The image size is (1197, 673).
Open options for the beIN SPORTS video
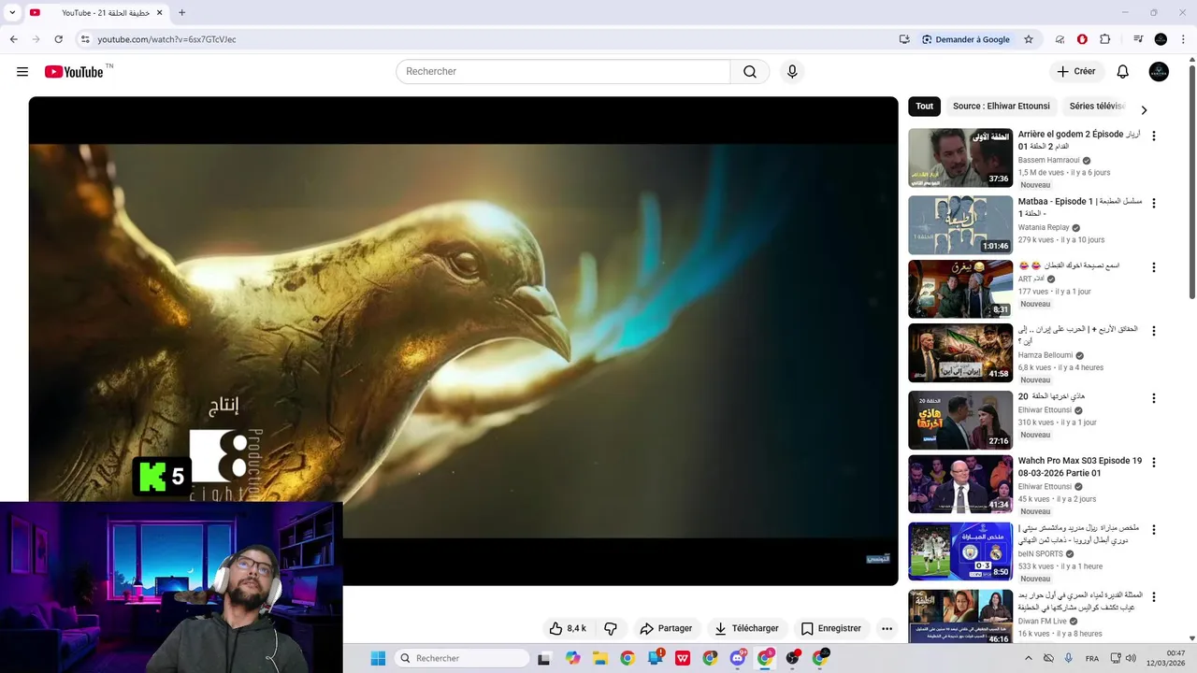pyautogui.click(x=1153, y=529)
